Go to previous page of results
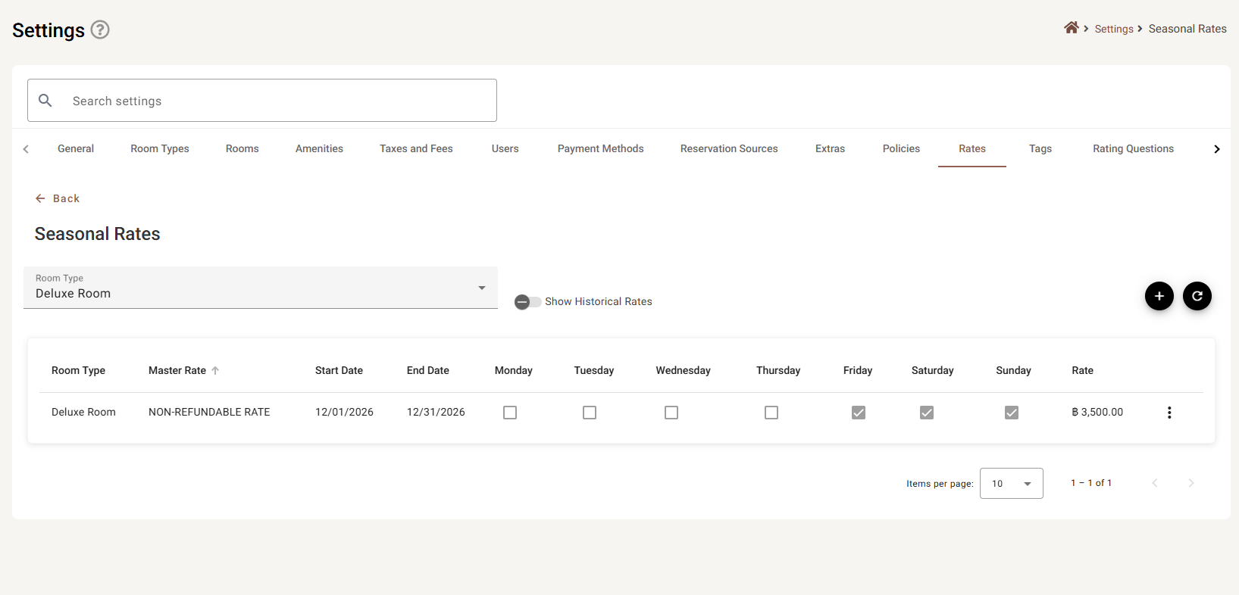 click(x=1155, y=483)
